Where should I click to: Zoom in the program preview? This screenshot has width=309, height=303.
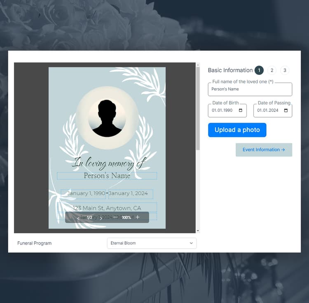(x=138, y=217)
